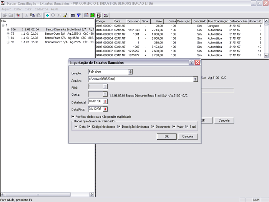The height and width of the screenshot is (202, 269).
Task: Open the Cadastros menu
Action: pos(42,8)
